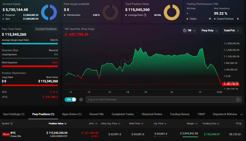Sort the Mark Price column
The image size is (246, 141).
click(143, 124)
